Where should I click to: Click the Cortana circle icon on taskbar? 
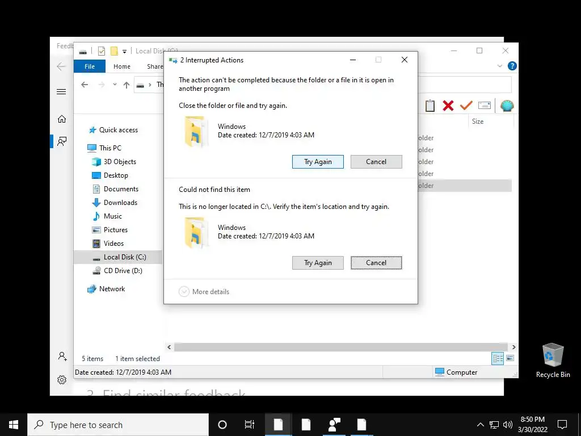[222, 425]
